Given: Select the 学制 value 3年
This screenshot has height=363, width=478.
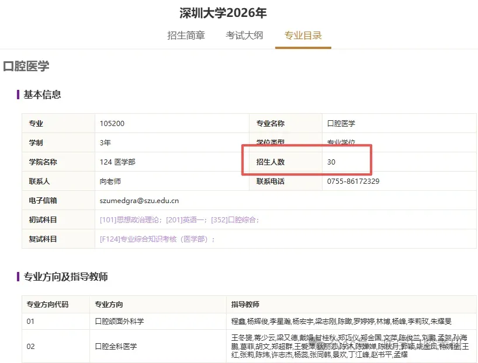Looking at the screenshot, I should click(x=105, y=142).
